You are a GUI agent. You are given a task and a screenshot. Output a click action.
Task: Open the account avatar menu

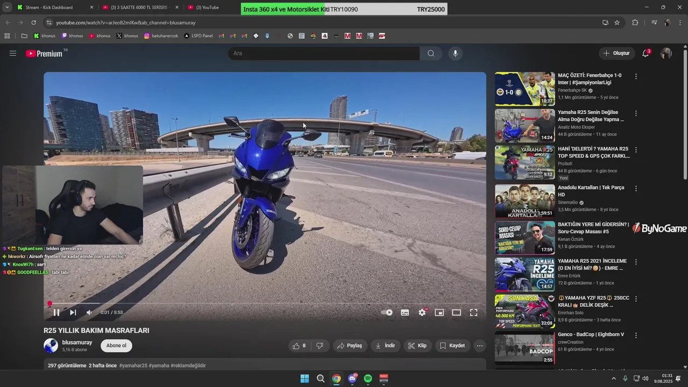666,53
